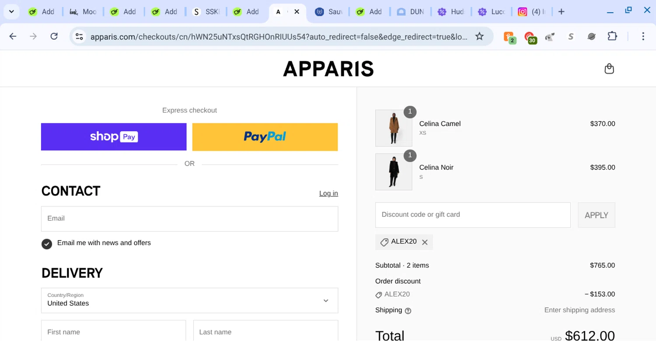Switch to the Hud tab

pyautogui.click(x=451, y=12)
